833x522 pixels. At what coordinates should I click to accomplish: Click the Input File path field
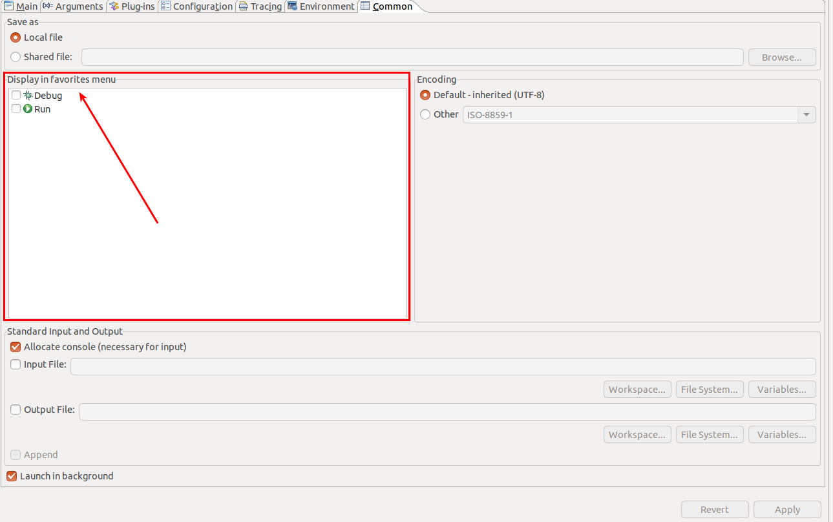(x=443, y=367)
